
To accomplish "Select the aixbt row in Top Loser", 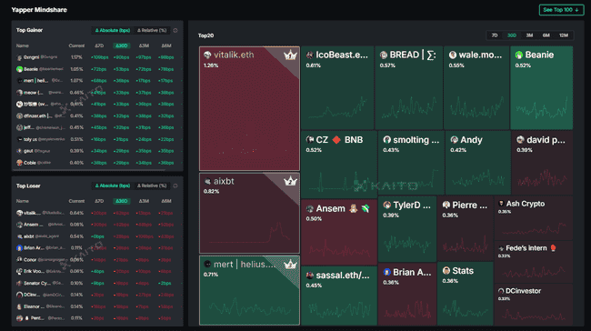I will click(97, 236).
